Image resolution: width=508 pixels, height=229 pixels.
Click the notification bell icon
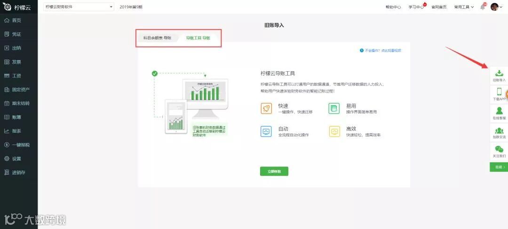[483, 7]
